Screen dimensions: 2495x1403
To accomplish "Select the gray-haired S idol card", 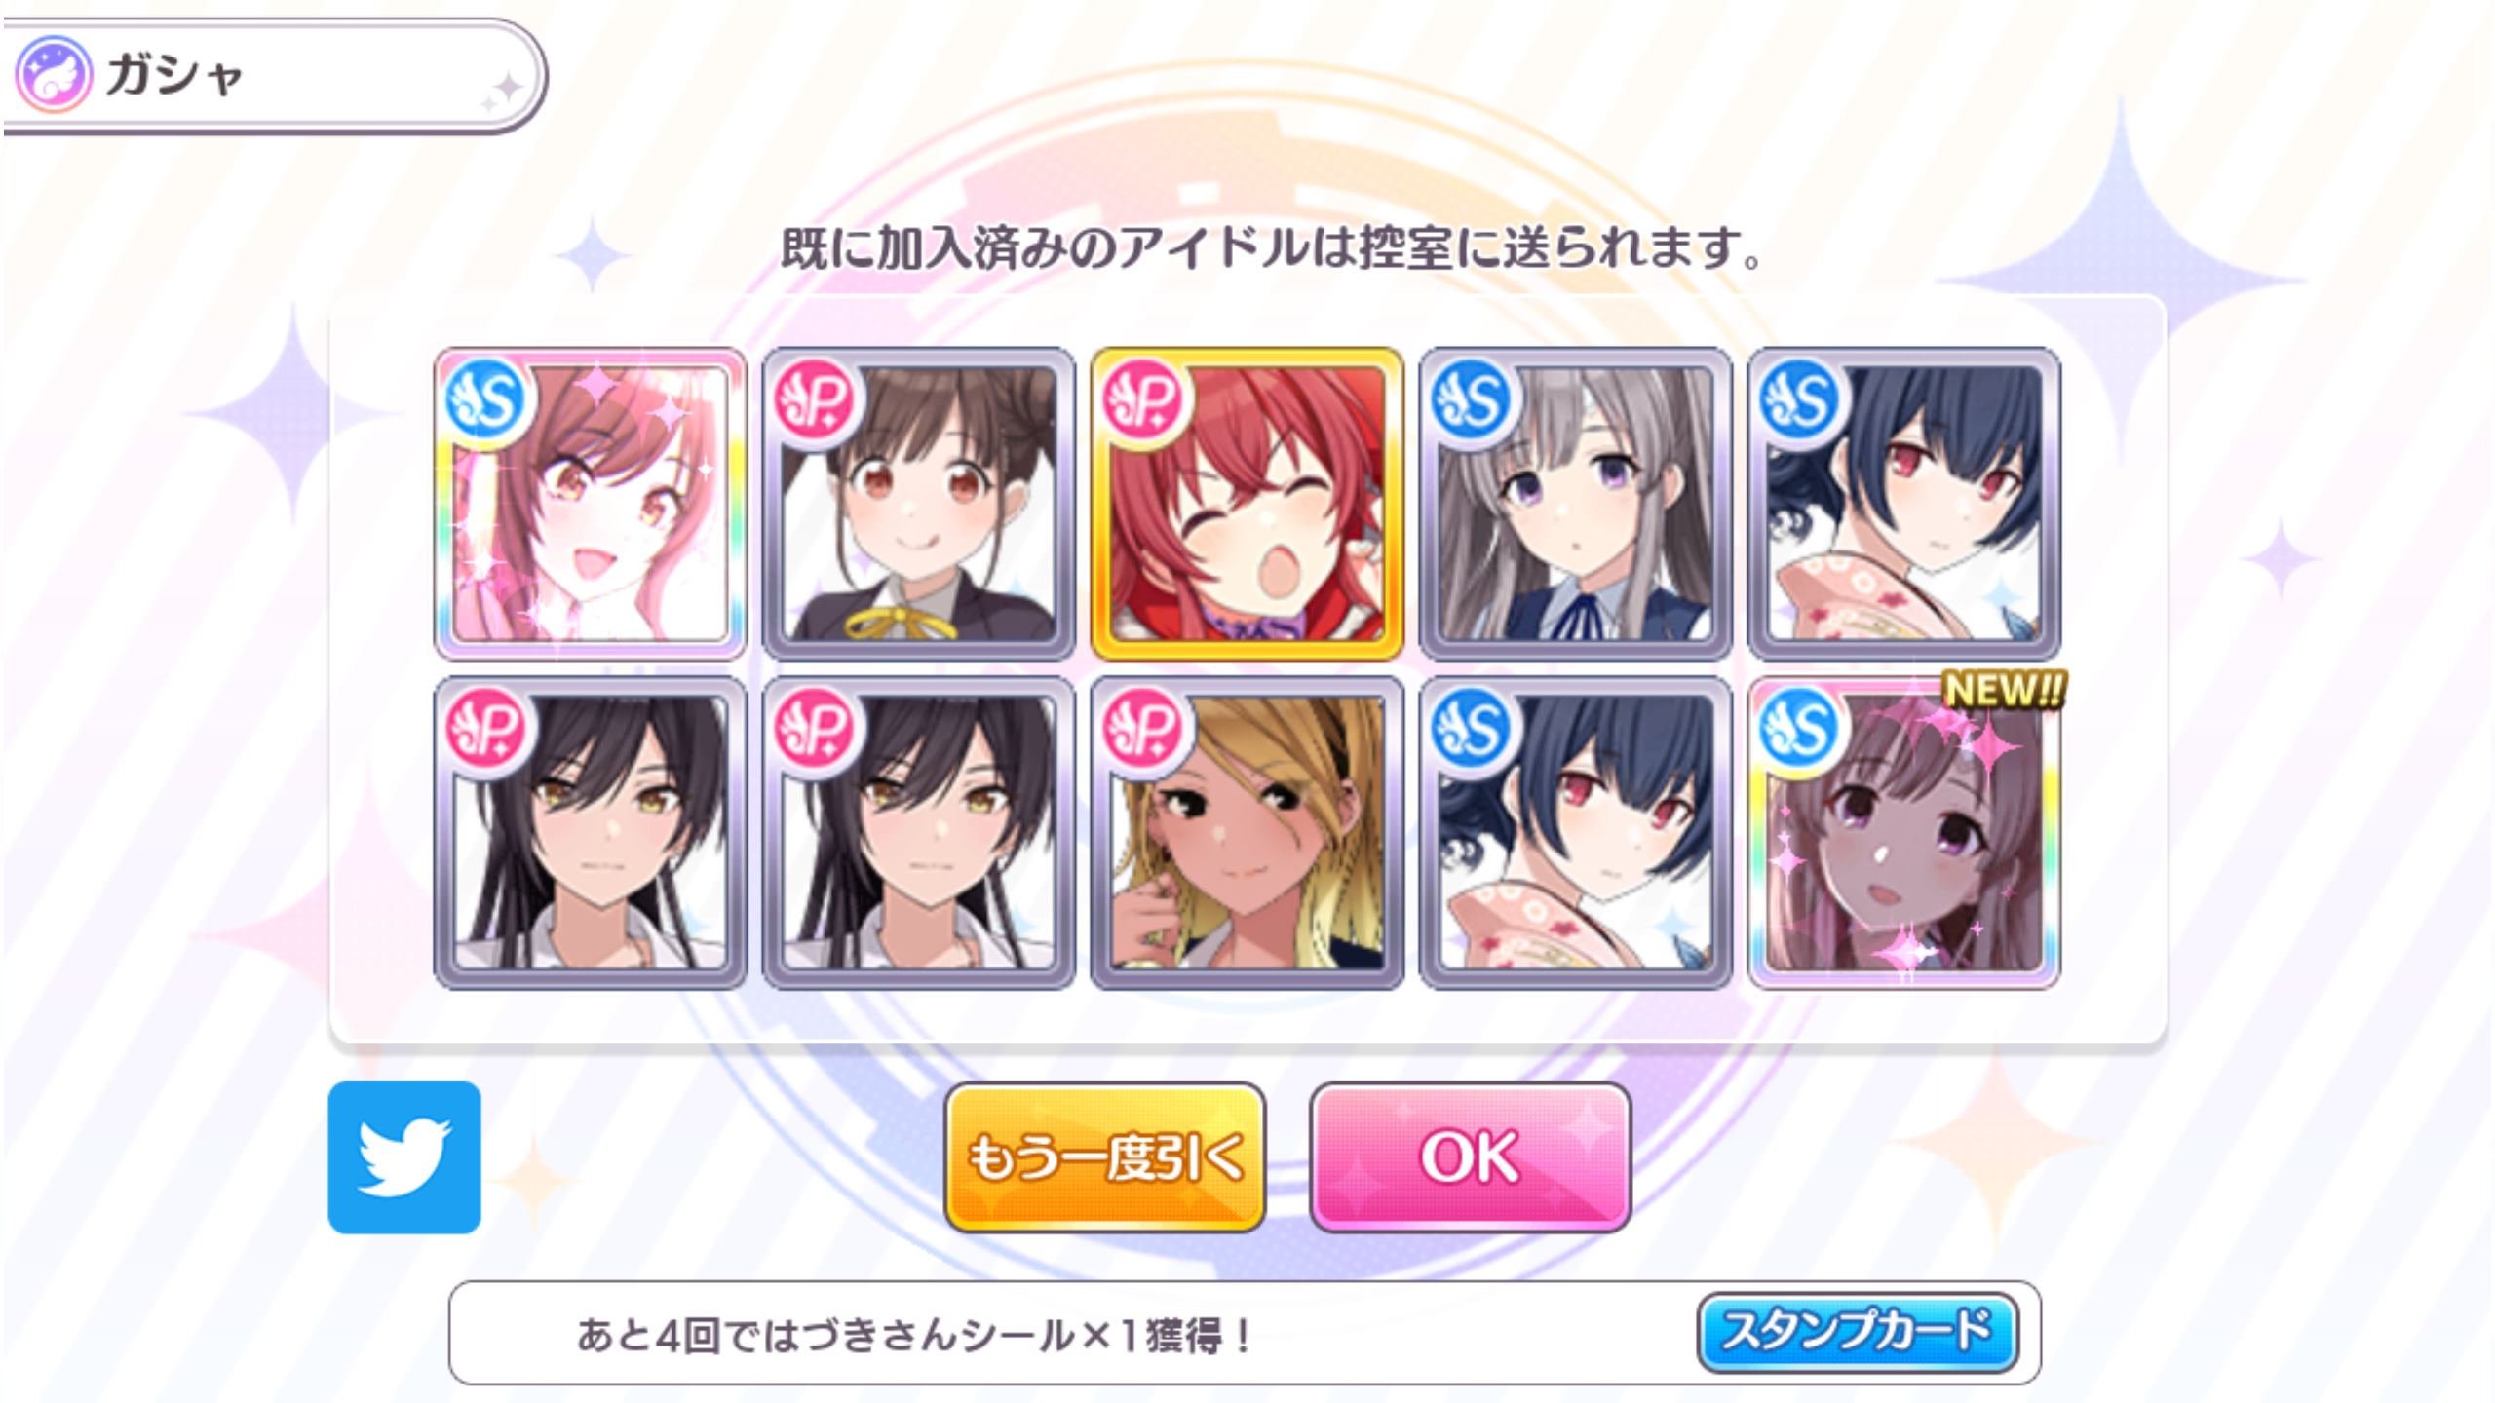I will tap(1575, 504).
